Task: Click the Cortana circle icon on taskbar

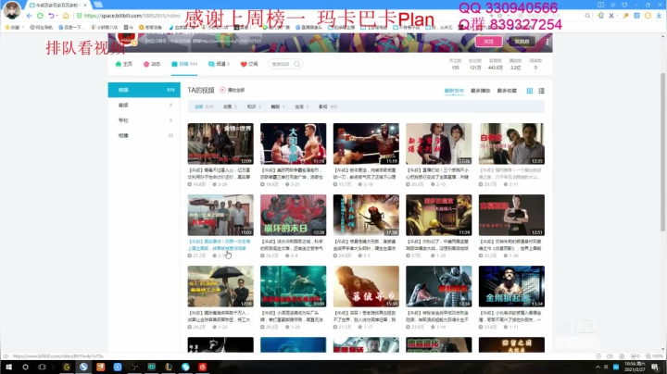Action: coord(25,367)
